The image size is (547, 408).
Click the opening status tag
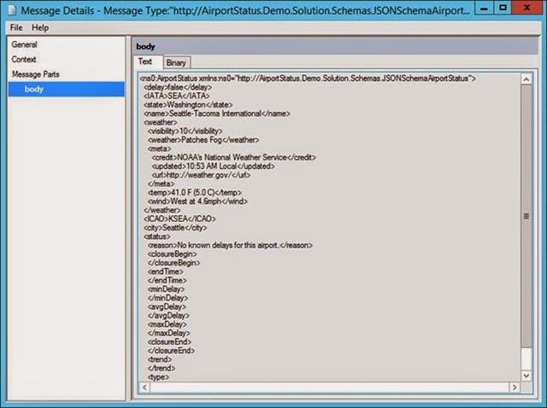[x=157, y=236]
